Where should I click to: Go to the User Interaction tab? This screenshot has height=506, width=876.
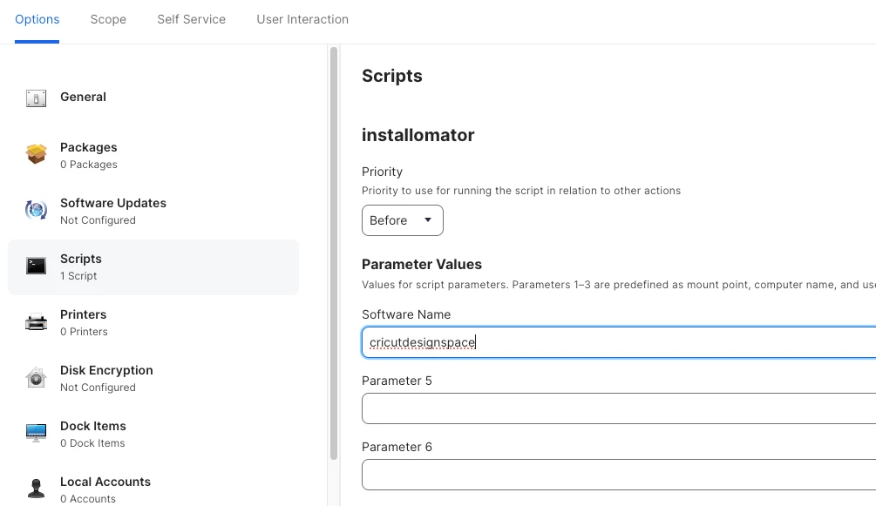pyautogui.click(x=302, y=19)
